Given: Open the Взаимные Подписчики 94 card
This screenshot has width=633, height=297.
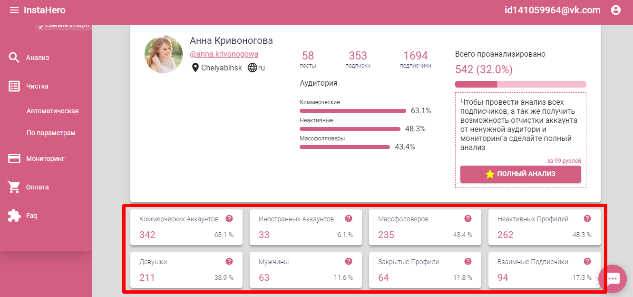Looking at the screenshot, I should pyautogui.click(x=545, y=270).
